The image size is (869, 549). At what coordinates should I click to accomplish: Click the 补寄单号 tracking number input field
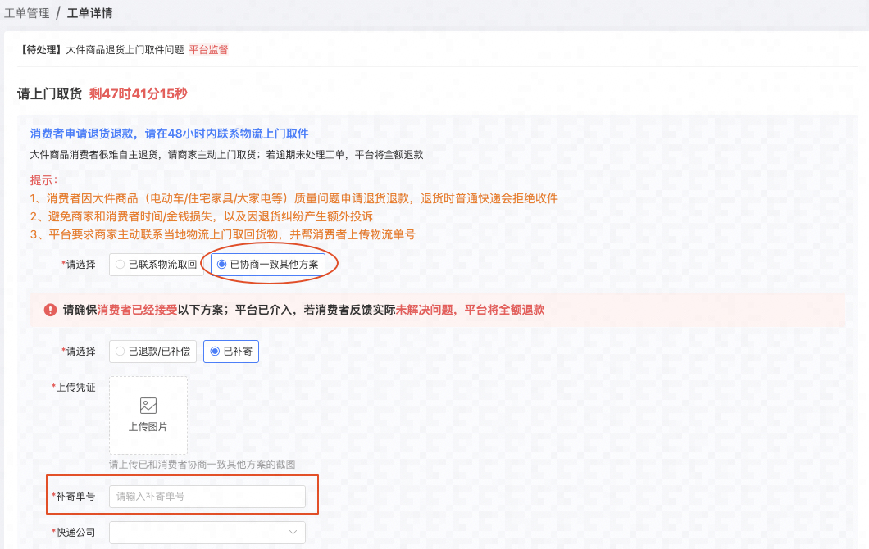point(207,495)
